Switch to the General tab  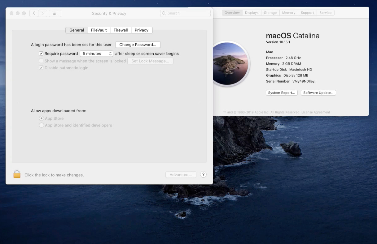(77, 30)
